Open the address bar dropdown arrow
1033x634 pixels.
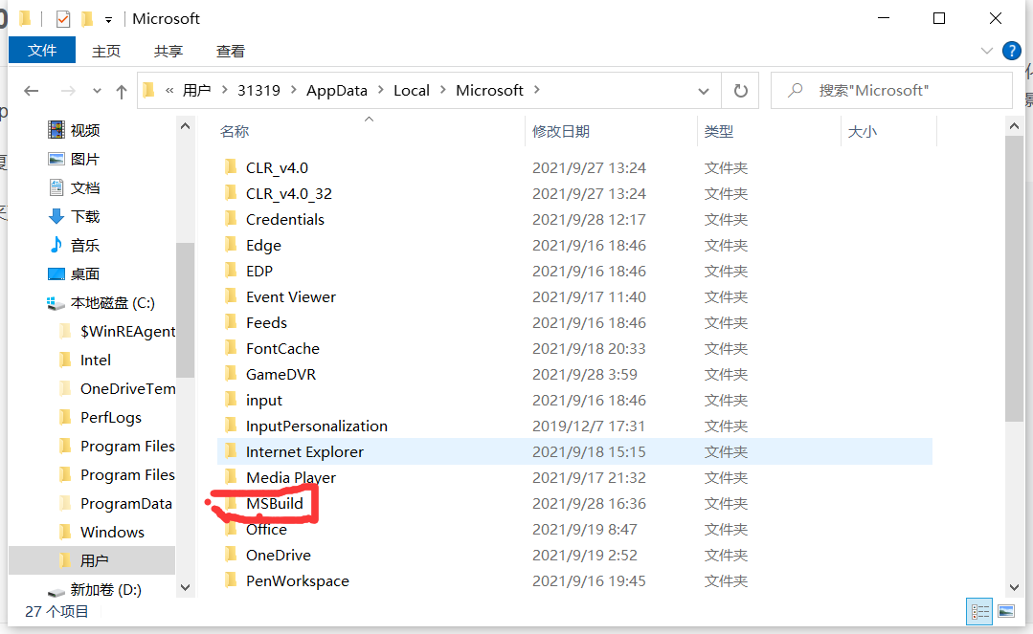(704, 90)
